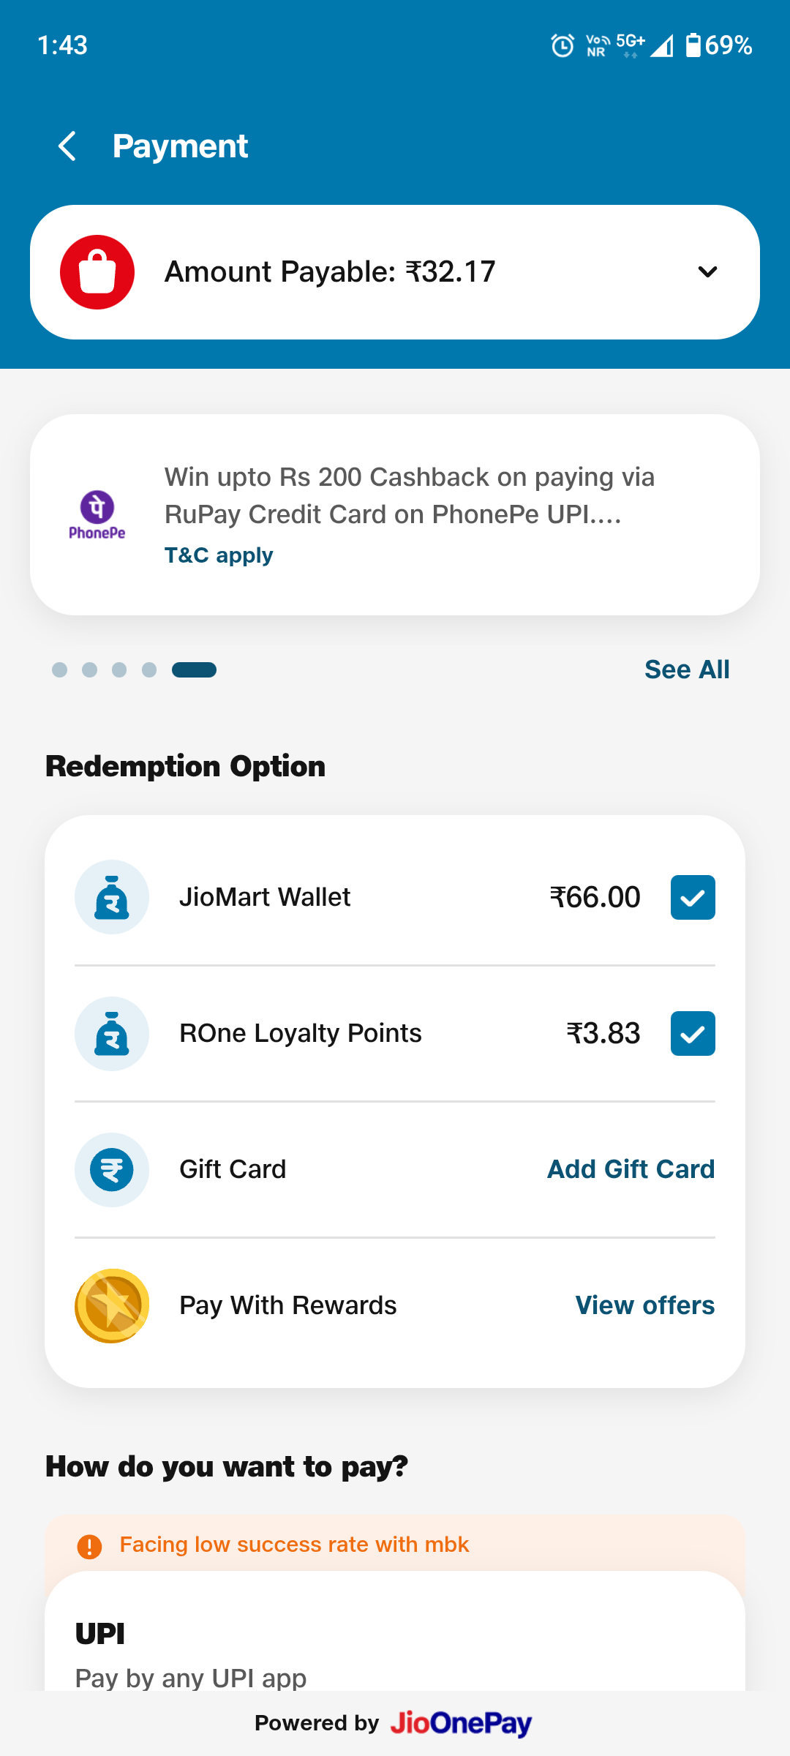Go to first offer carousel dot
The height and width of the screenshot is (1756, 790).
[x=60, y=669]
